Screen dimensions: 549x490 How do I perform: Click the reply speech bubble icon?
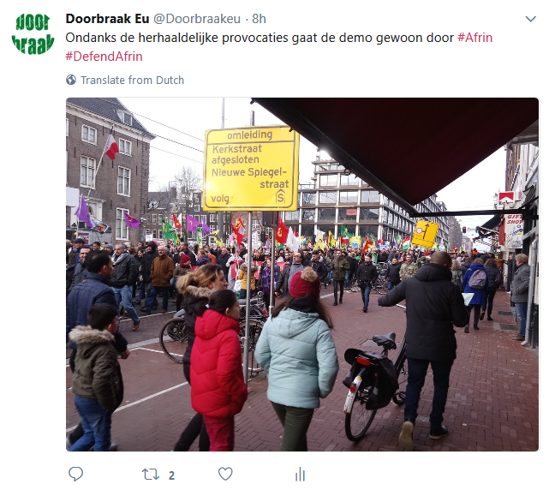pyautogui.click(x=75, y=474)
